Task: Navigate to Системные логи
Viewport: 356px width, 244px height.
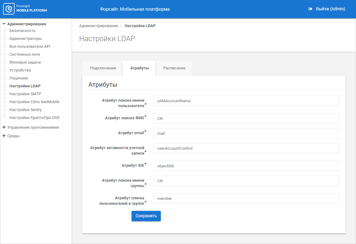Action: coord(25,54)
